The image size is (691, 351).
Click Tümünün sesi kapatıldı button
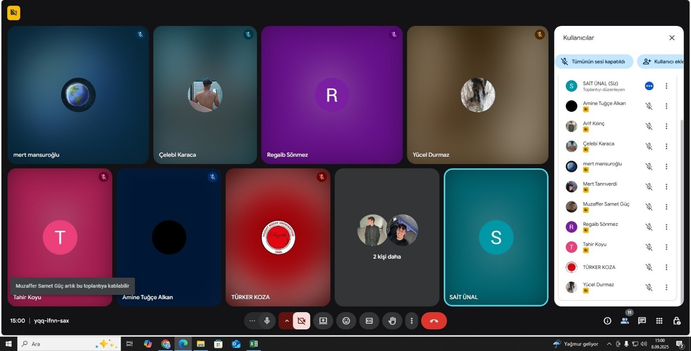coord(594,62)
